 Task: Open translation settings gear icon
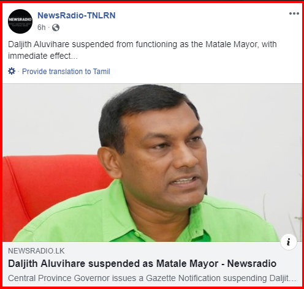[x=12, y=71]
